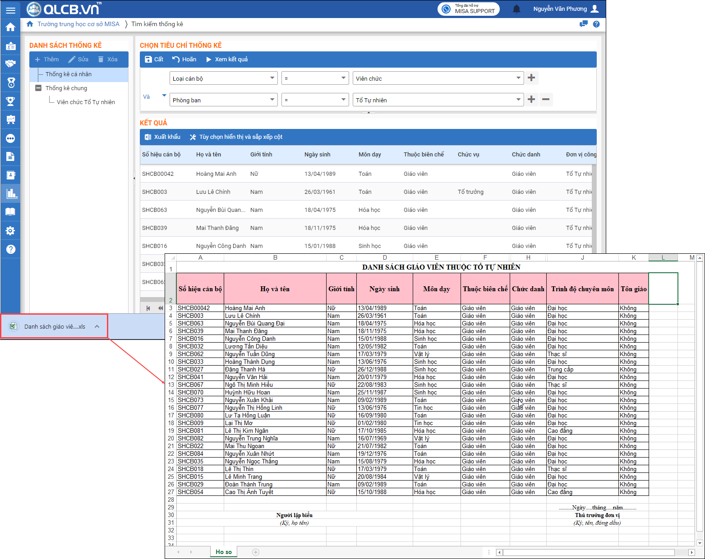The height and width of the screenshot is (559, 705).
Task: Open the help question mark icon in the breadcrumb bar
Action: tap(596, 24)
